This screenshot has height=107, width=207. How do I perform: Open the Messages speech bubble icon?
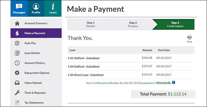click(x=19, y=7)
